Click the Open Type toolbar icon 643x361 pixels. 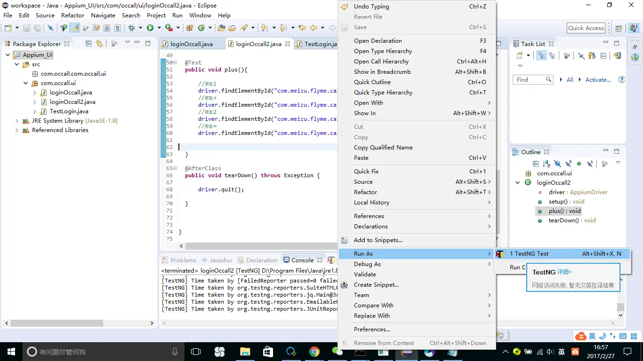222,28
